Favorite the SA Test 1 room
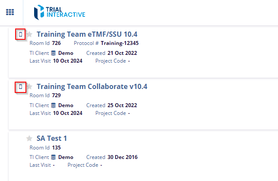The height and width of the screenshot is (181, 278). (x=29, y=139)
